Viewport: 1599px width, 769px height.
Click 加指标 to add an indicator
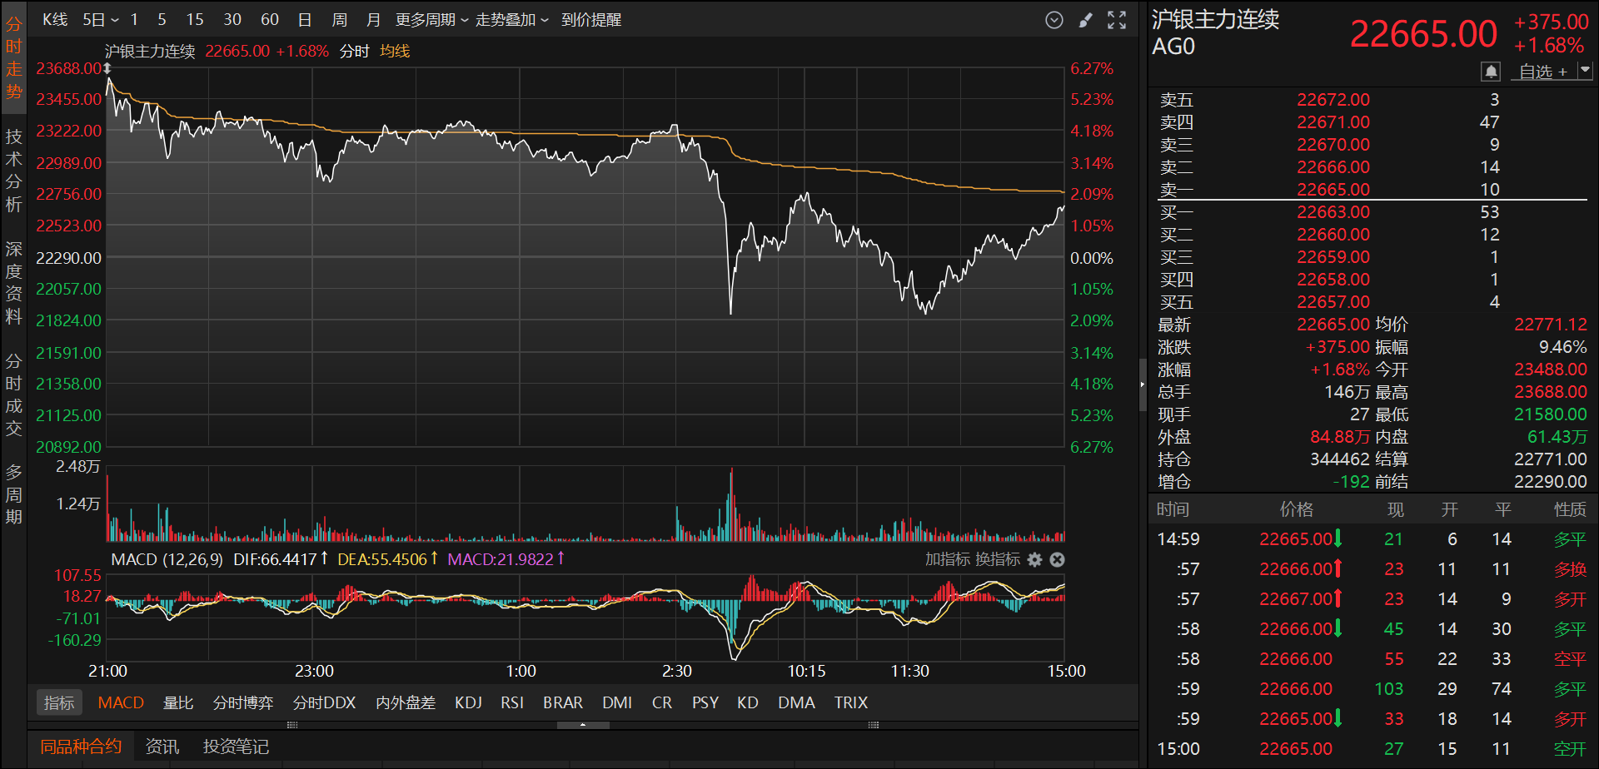[948, 560]
